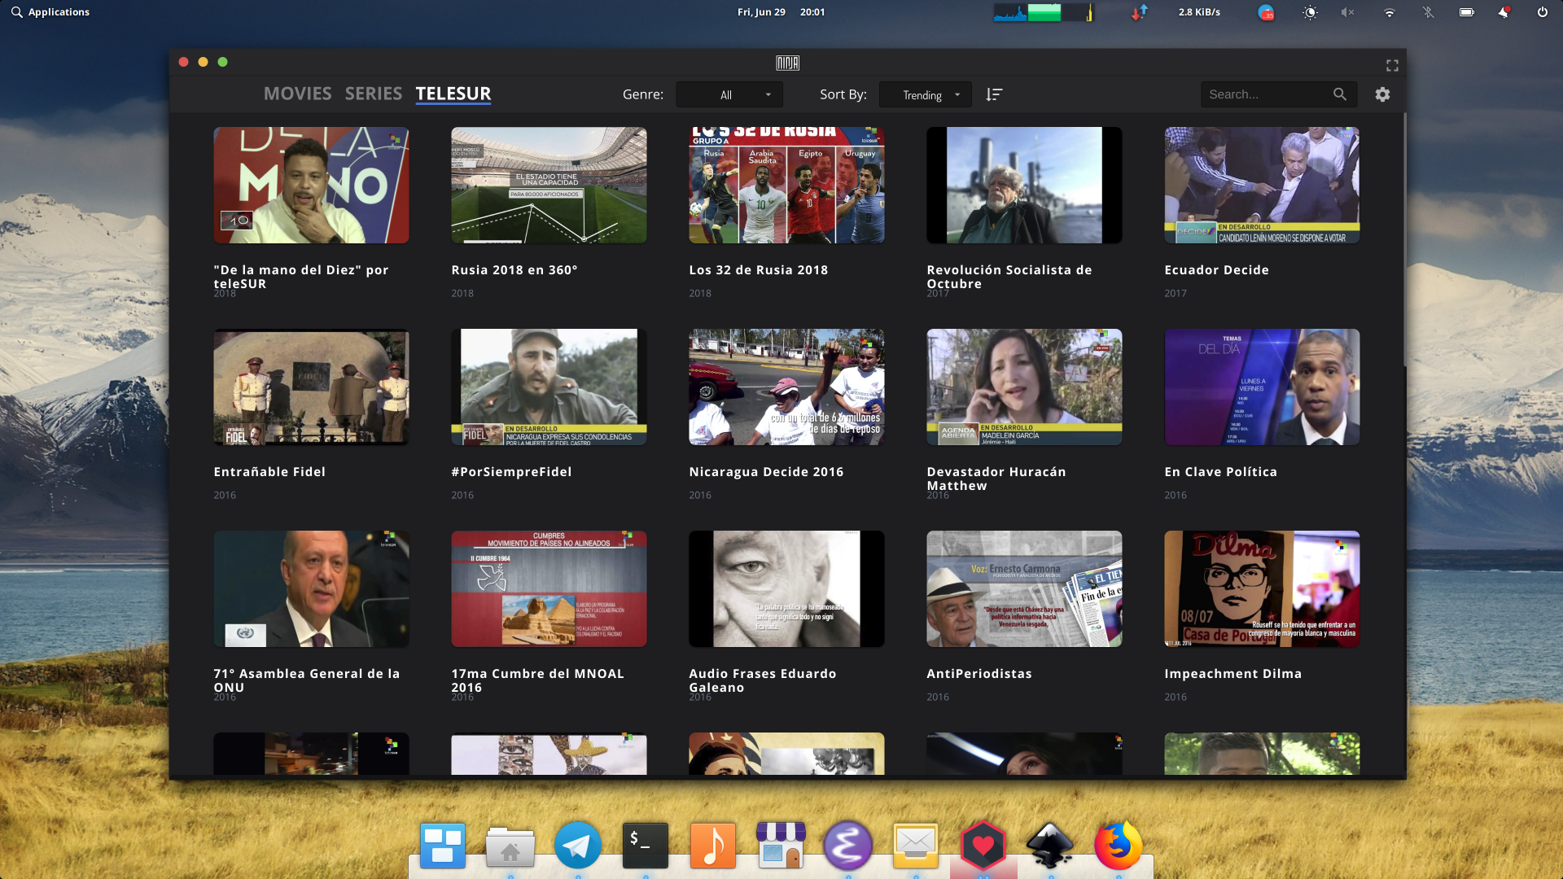Click the "AntiPeriodistas" title text
Image resolution: width=1563 pixels, height=879 pixels.
979,674
